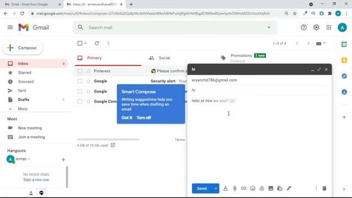Star the Pinterest email
Screen dimensions: 352x198
88,71
